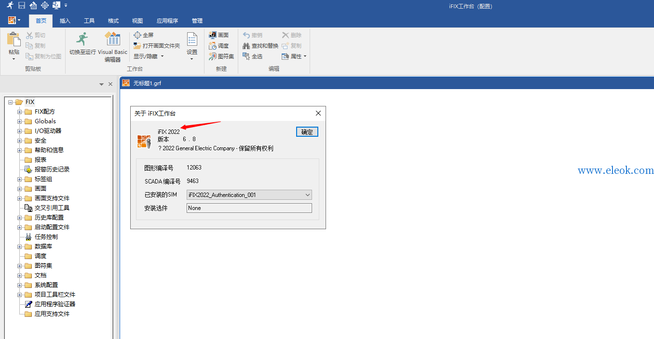654x339 pixels.
Task: Expand the Globals tree folder
Action: [x=20, y=121]
